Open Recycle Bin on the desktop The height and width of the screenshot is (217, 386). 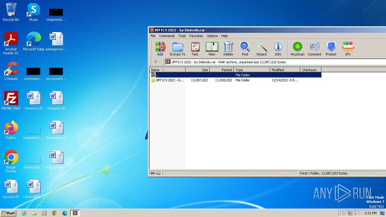(x=11, y=12)
